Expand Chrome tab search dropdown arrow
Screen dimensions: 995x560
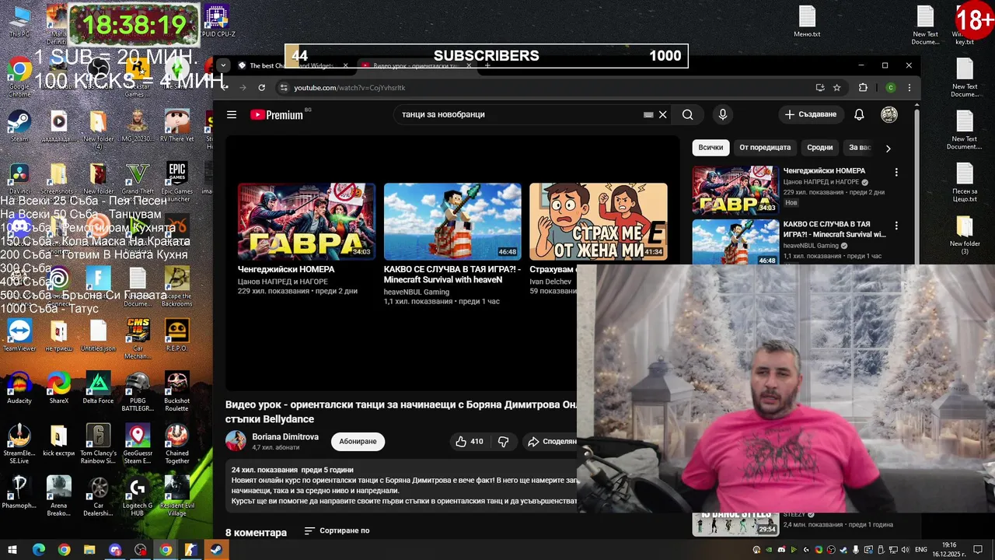pos(223,65)
